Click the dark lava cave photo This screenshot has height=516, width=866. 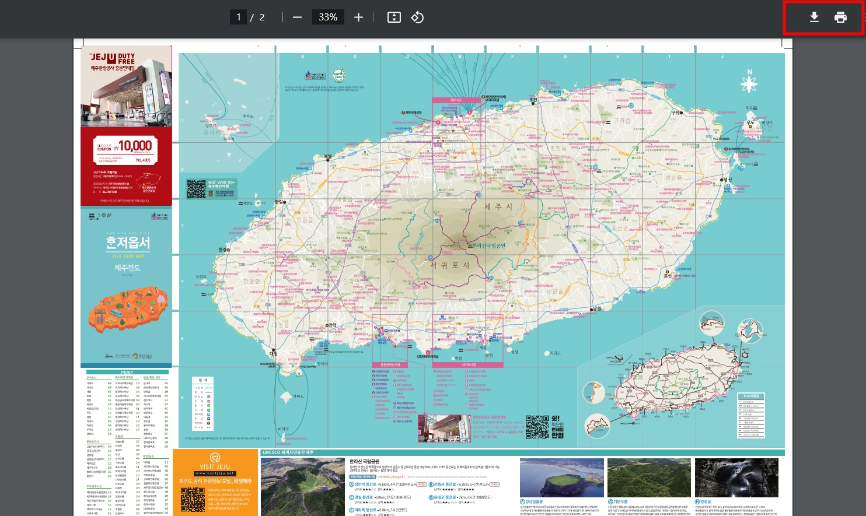point(736,478)
